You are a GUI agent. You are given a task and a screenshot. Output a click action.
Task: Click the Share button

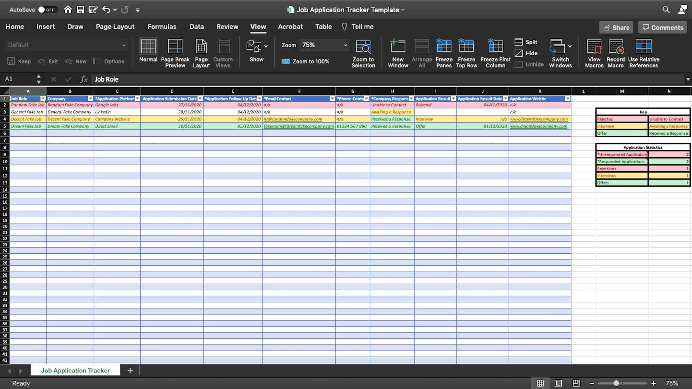[616, 27]
